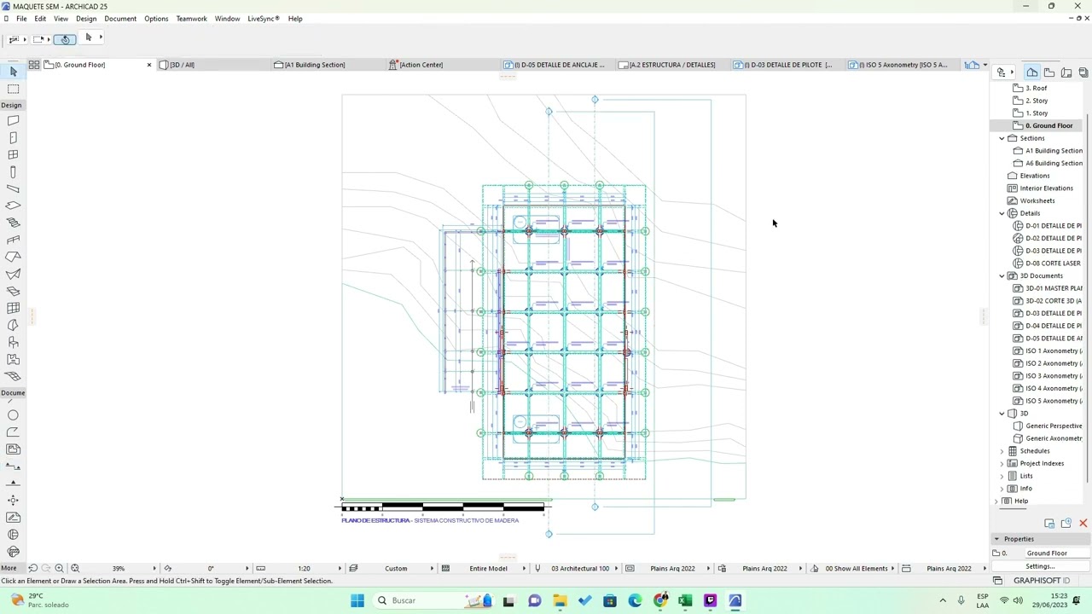Open ISO 3 Axonometry in Navigator
The height and width of the screenshot is (614, 1092).
1053,376
